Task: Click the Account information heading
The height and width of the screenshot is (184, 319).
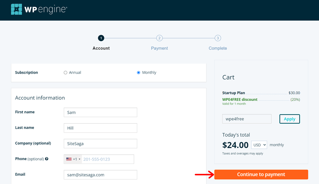Action: (x=40, y=98)
